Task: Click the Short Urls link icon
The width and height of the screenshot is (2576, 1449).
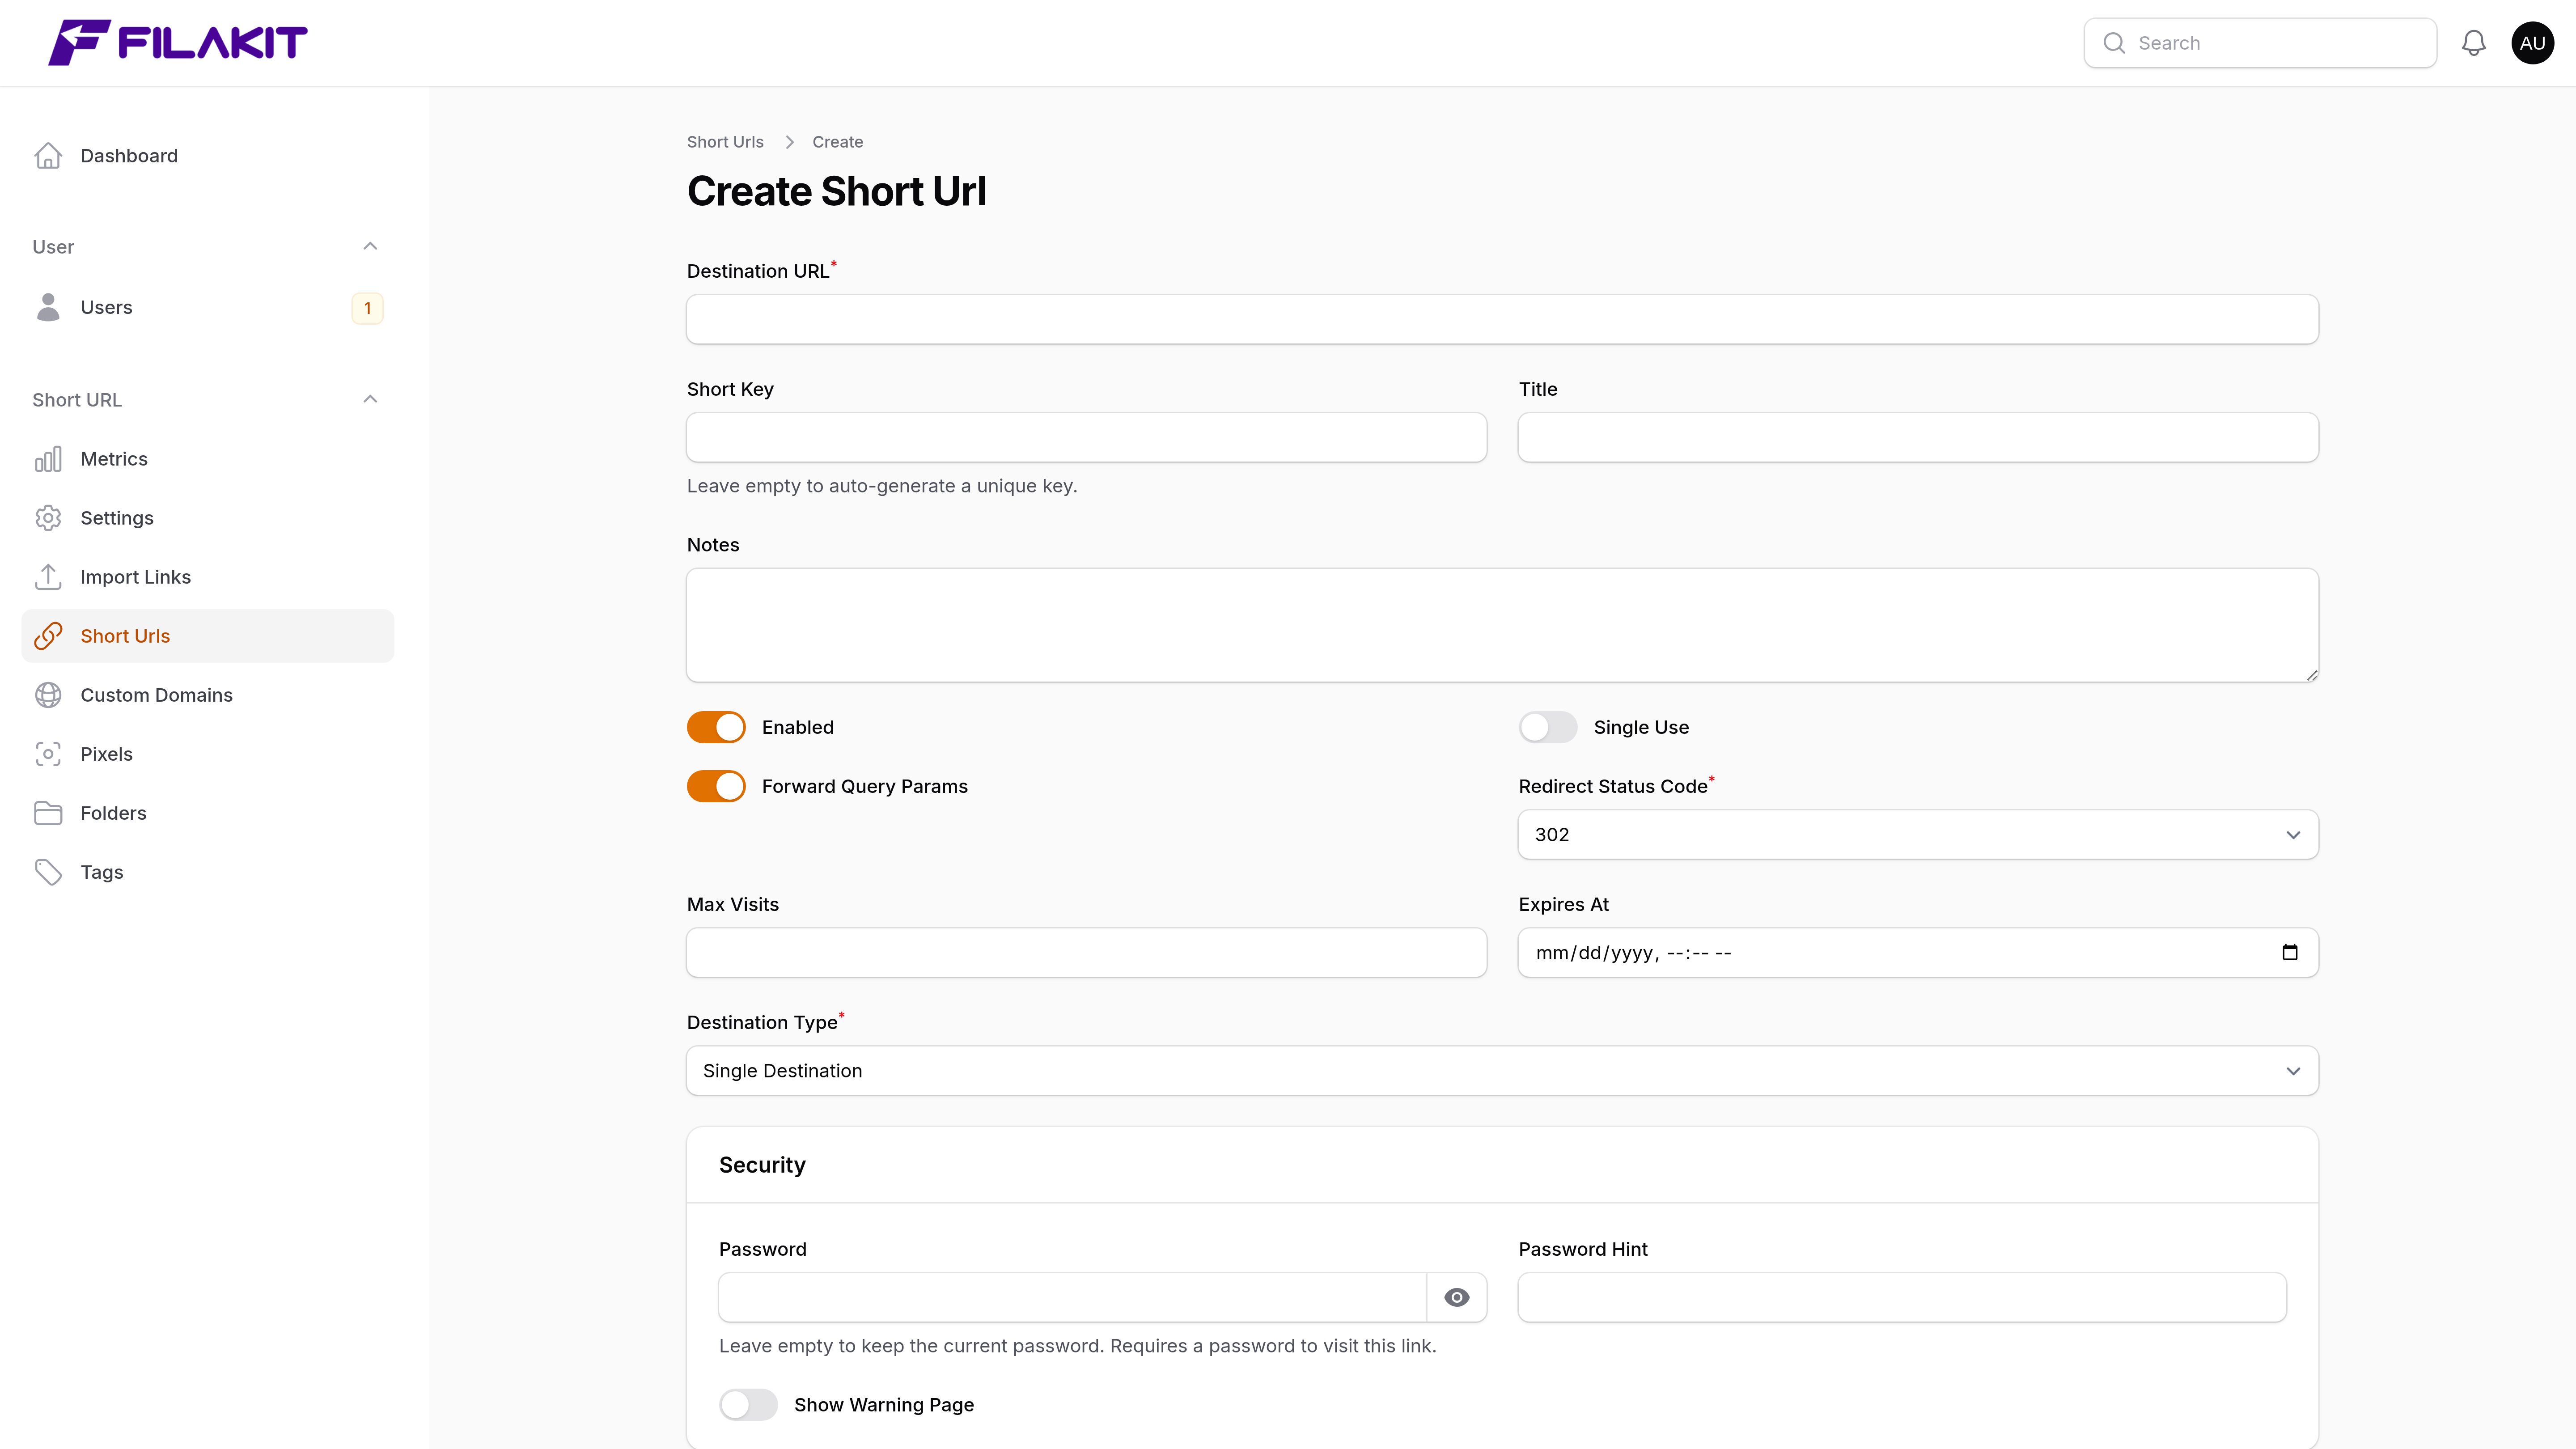Action: click(x=48, y=636)
